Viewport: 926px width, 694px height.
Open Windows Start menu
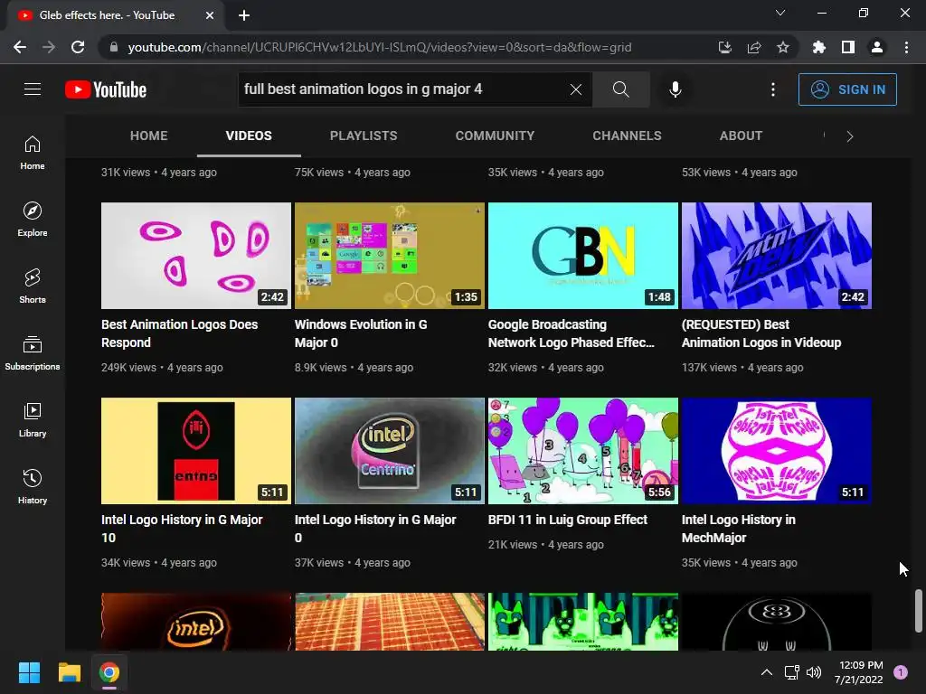pyautogui.click(x=29, y=672)
